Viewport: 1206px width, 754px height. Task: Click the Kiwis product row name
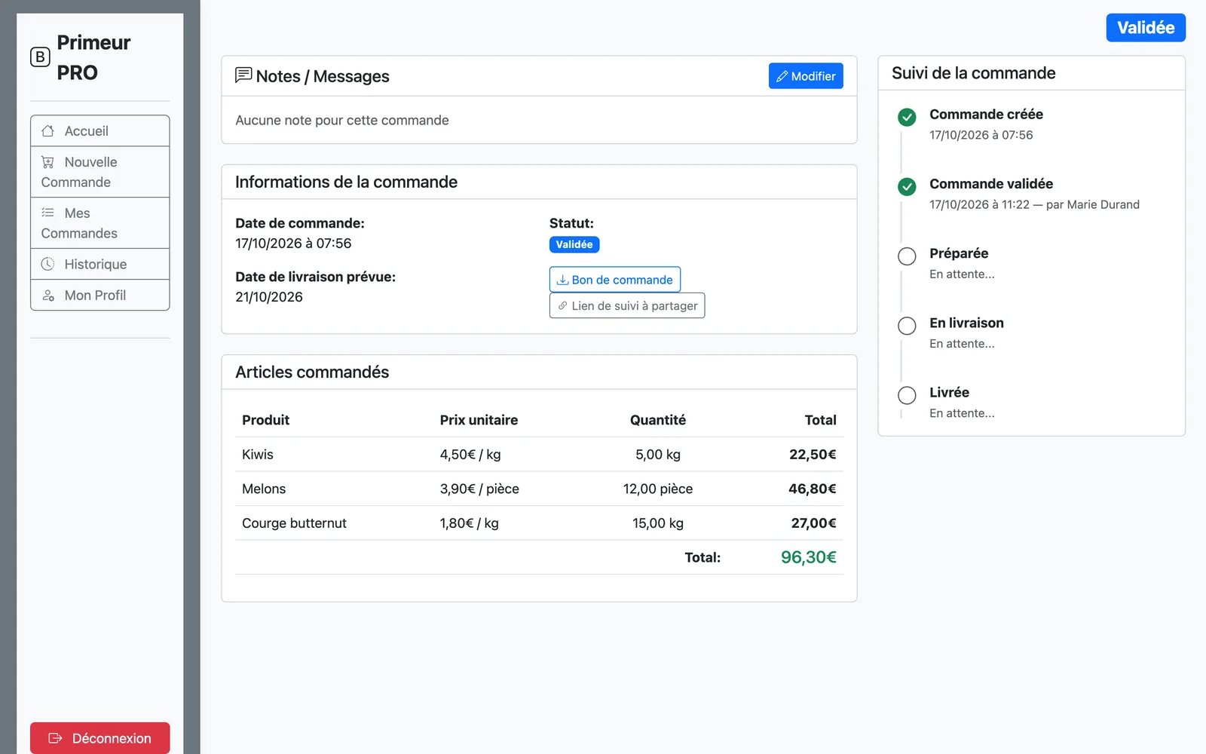[258, 455]
